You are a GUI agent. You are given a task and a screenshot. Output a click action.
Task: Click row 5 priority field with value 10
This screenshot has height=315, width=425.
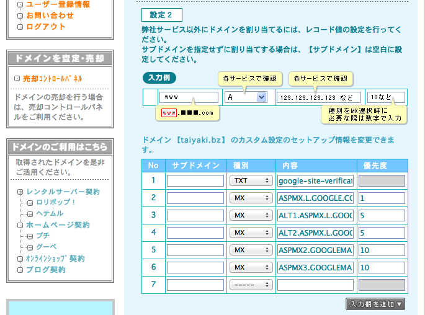coord(382,250)
